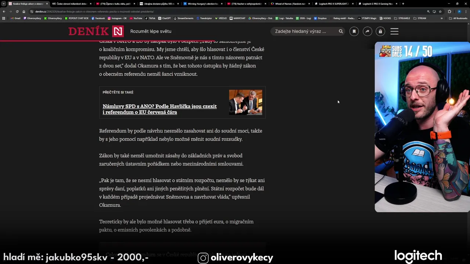Open the hamburger menu in header
Image resolution: width=470 pixels, height=264 pixels.
click(x=394, y=31)
